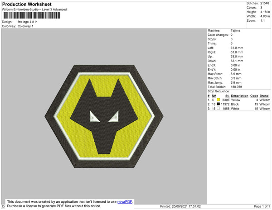Open the novaPDF link
The height and width of the screenshot is (210, 272).
125,202
